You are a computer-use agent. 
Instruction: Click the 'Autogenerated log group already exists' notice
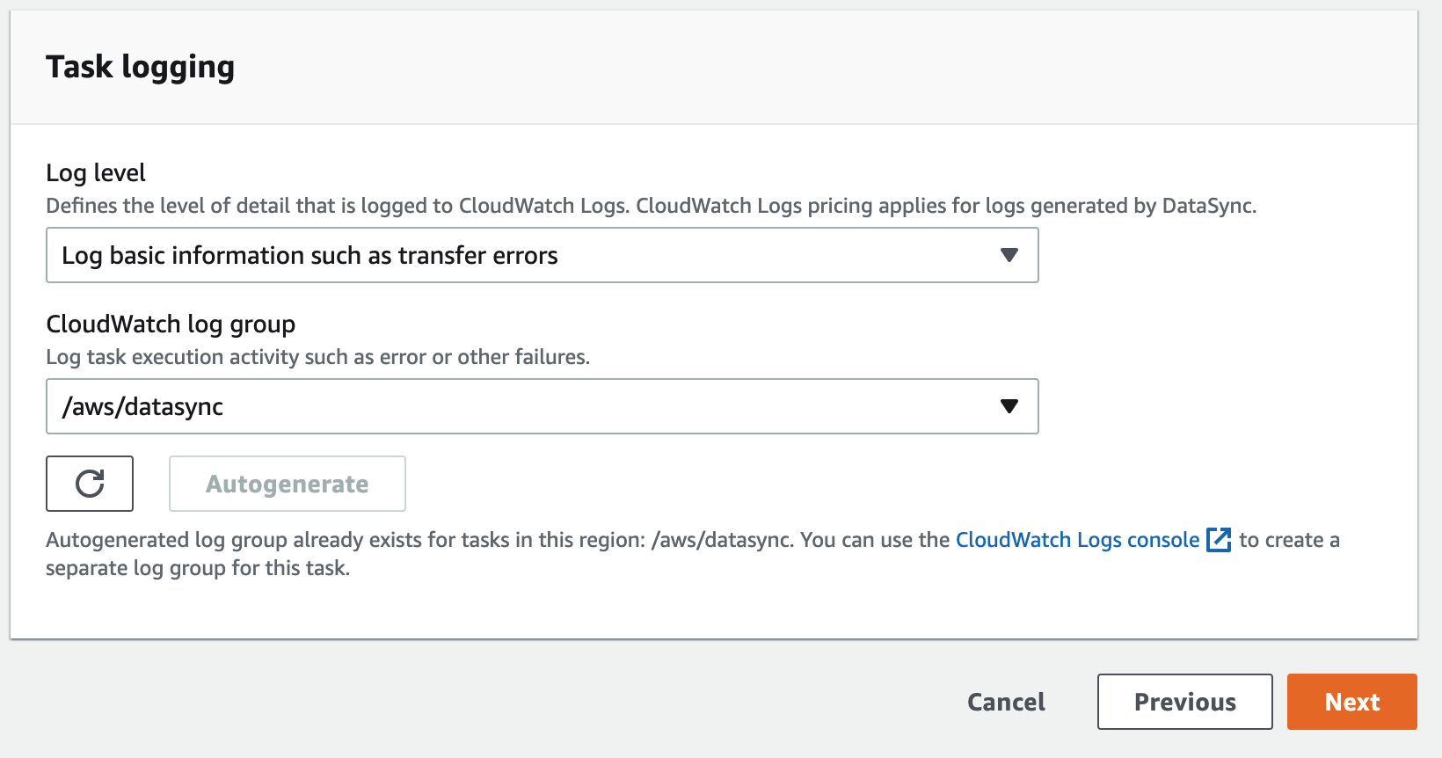(x=352, y=540)
